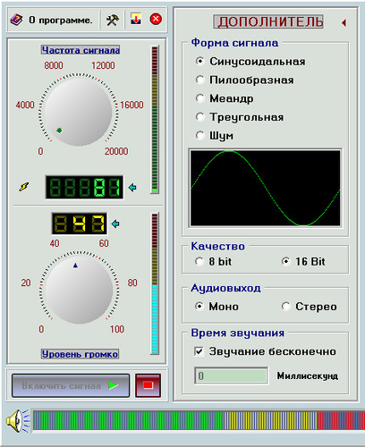Click the frequency rotary knob
This screenshot has height=447, width=365.
[x=79, y=112]
